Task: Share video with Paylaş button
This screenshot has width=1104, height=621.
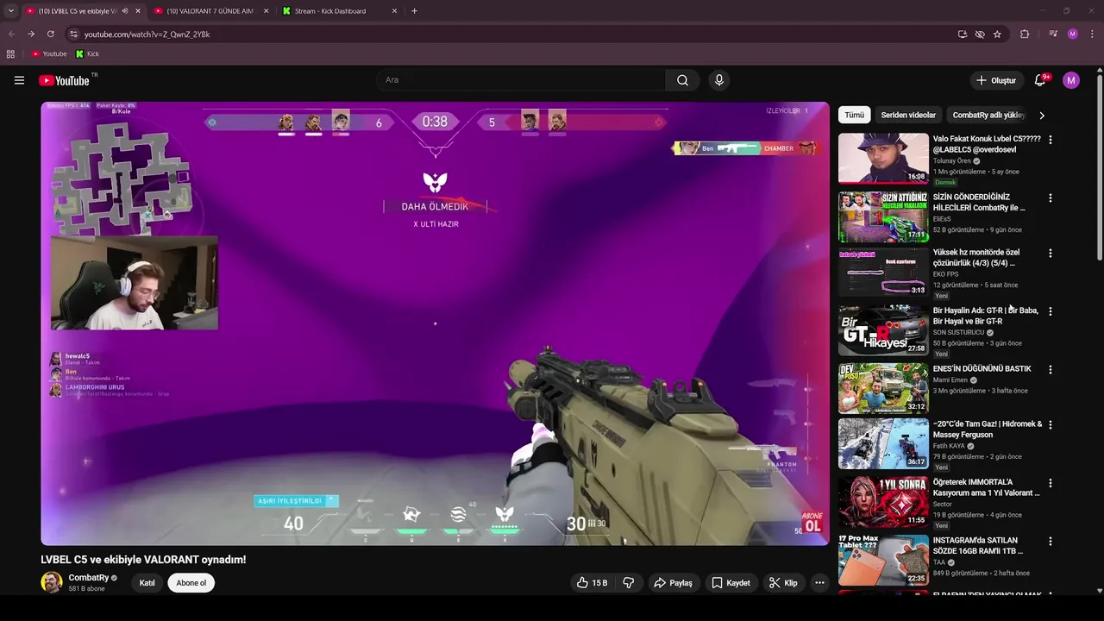Action: 673,583
